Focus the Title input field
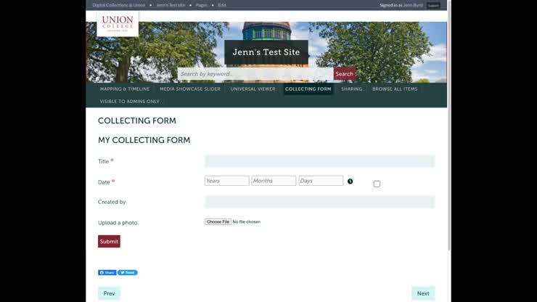The height and width of the screenshot is (302, 537). [320, 161]
